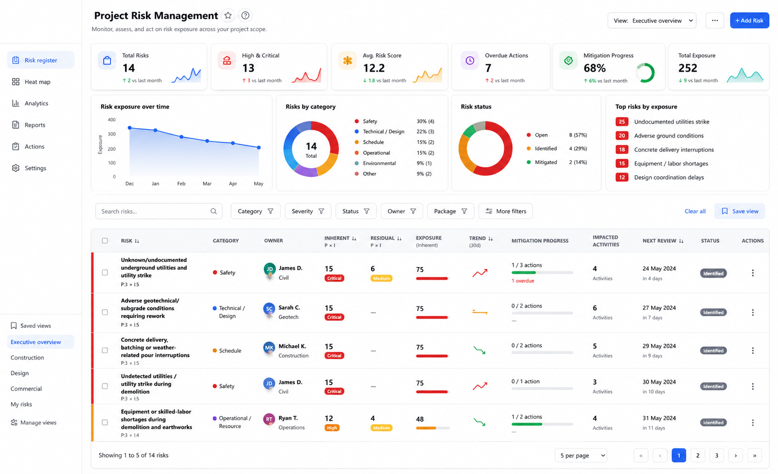Viewport: 778px width, 474px height.
Task: Tick the select-all checkbox in table header
Action: click(x=105, y=241)
